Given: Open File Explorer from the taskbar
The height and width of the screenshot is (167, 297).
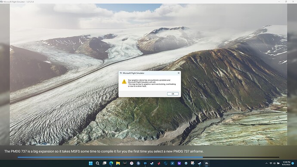Looking at the screenshot, I should tap(118, 163).
